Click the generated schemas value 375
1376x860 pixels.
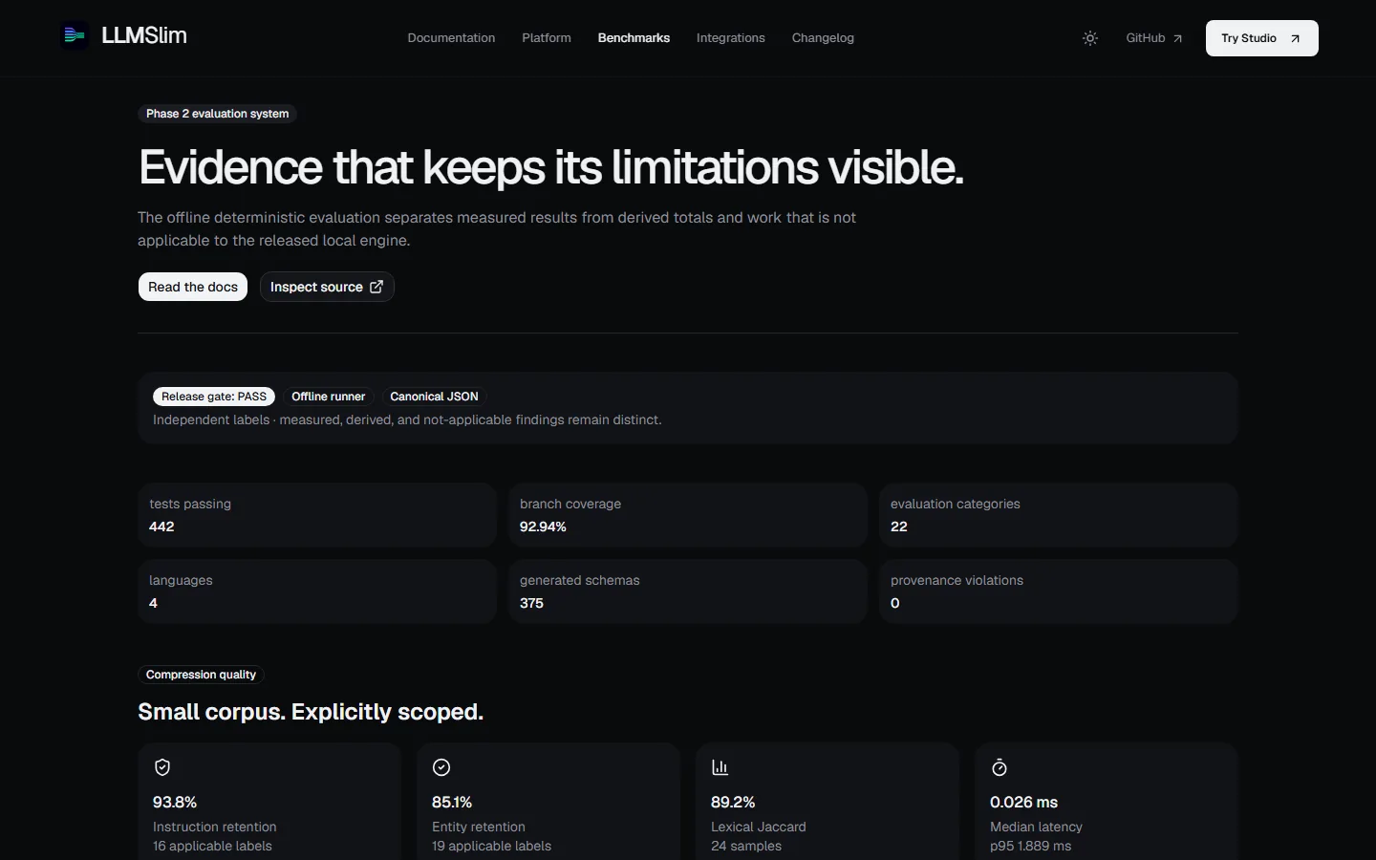coord(531,603)
